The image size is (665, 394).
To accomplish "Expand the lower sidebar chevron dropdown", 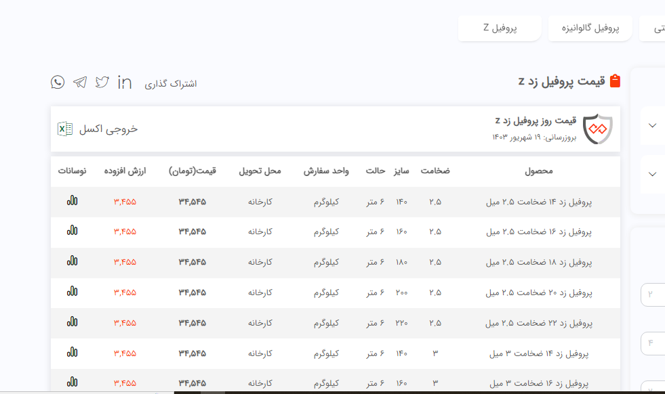I will click(653, 175).
